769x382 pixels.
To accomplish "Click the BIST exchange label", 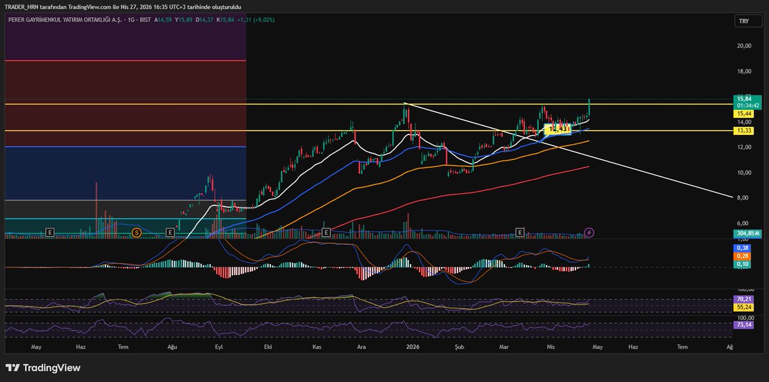I will point(144,20).
